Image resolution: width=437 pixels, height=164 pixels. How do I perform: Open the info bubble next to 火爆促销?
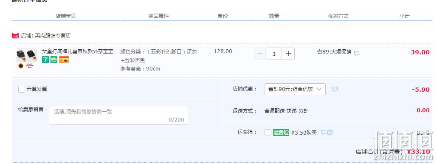[357, 53]
